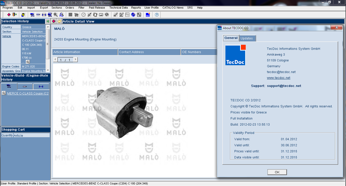Collapse Selection History with the green arrow
The height and width of the screenshot is (186, 346).
(48, 21)
